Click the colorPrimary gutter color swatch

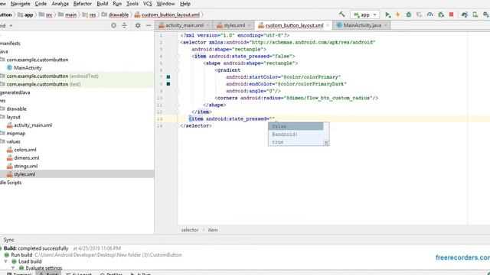(168, 76)
